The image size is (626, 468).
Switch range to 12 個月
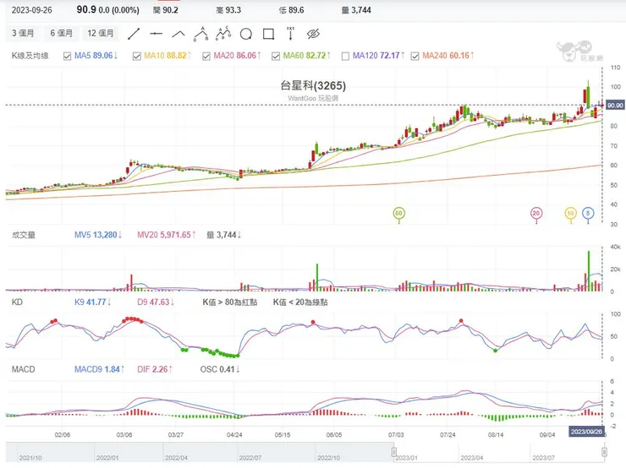100,34
